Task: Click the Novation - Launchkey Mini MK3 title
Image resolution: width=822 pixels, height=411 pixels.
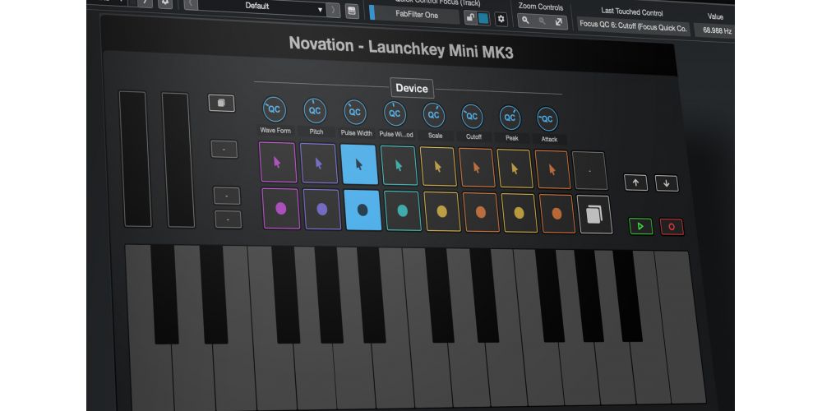Action: (x=401, y=48)
